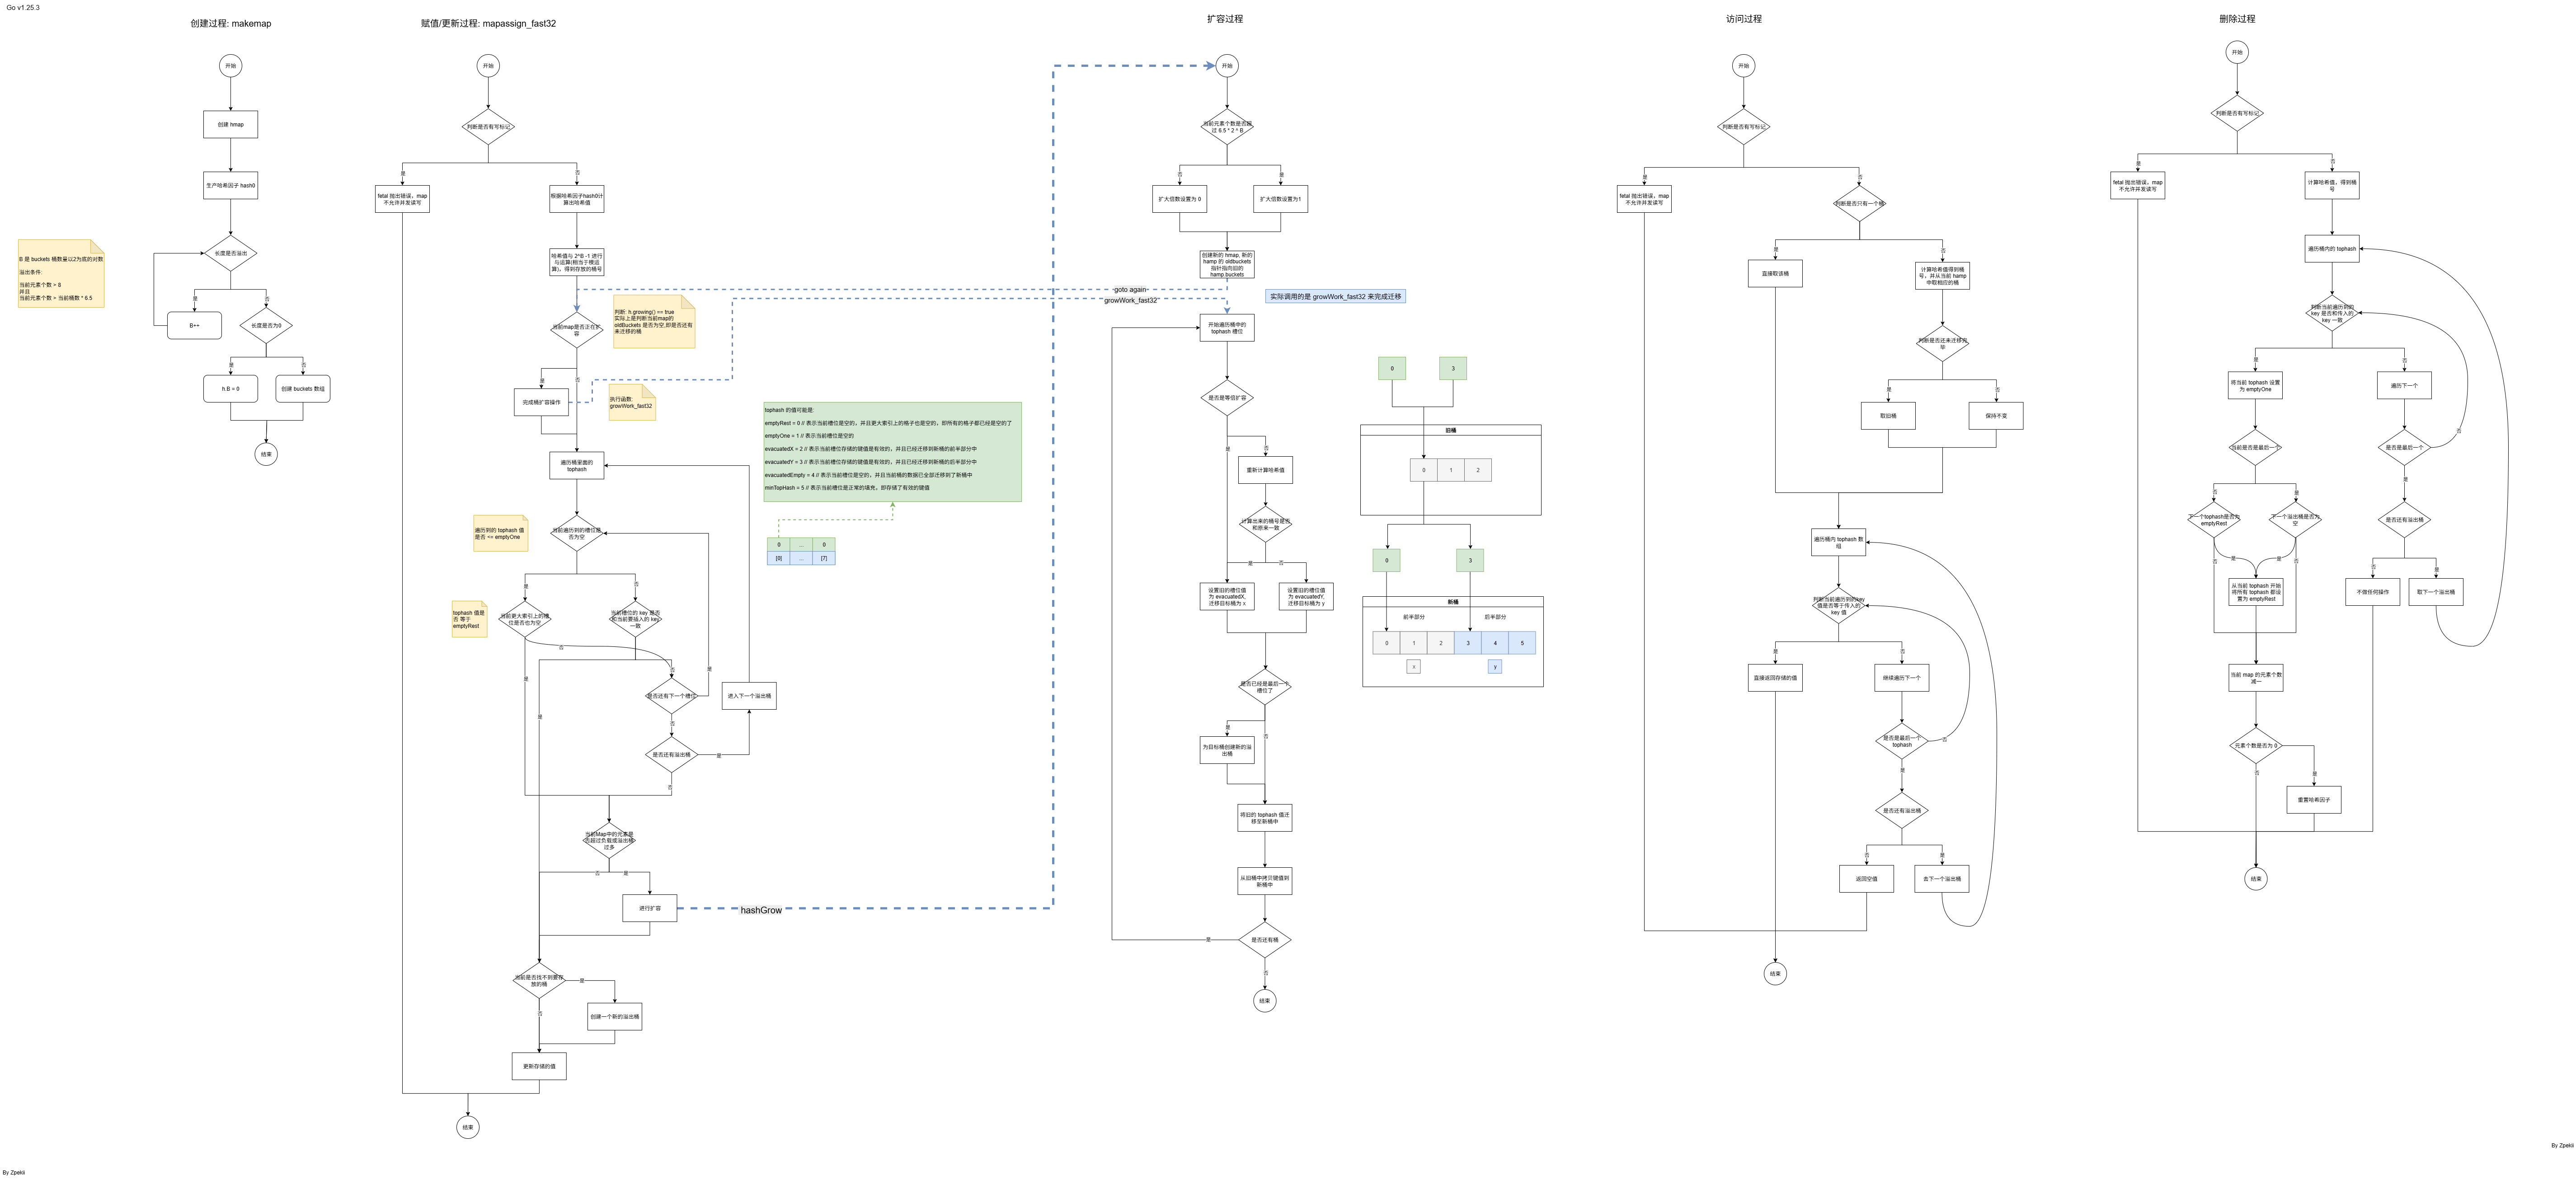
Task: Click the '直接取该桶' box in 访问过程
Action: pyautogui.click(x=1775, y=273)
